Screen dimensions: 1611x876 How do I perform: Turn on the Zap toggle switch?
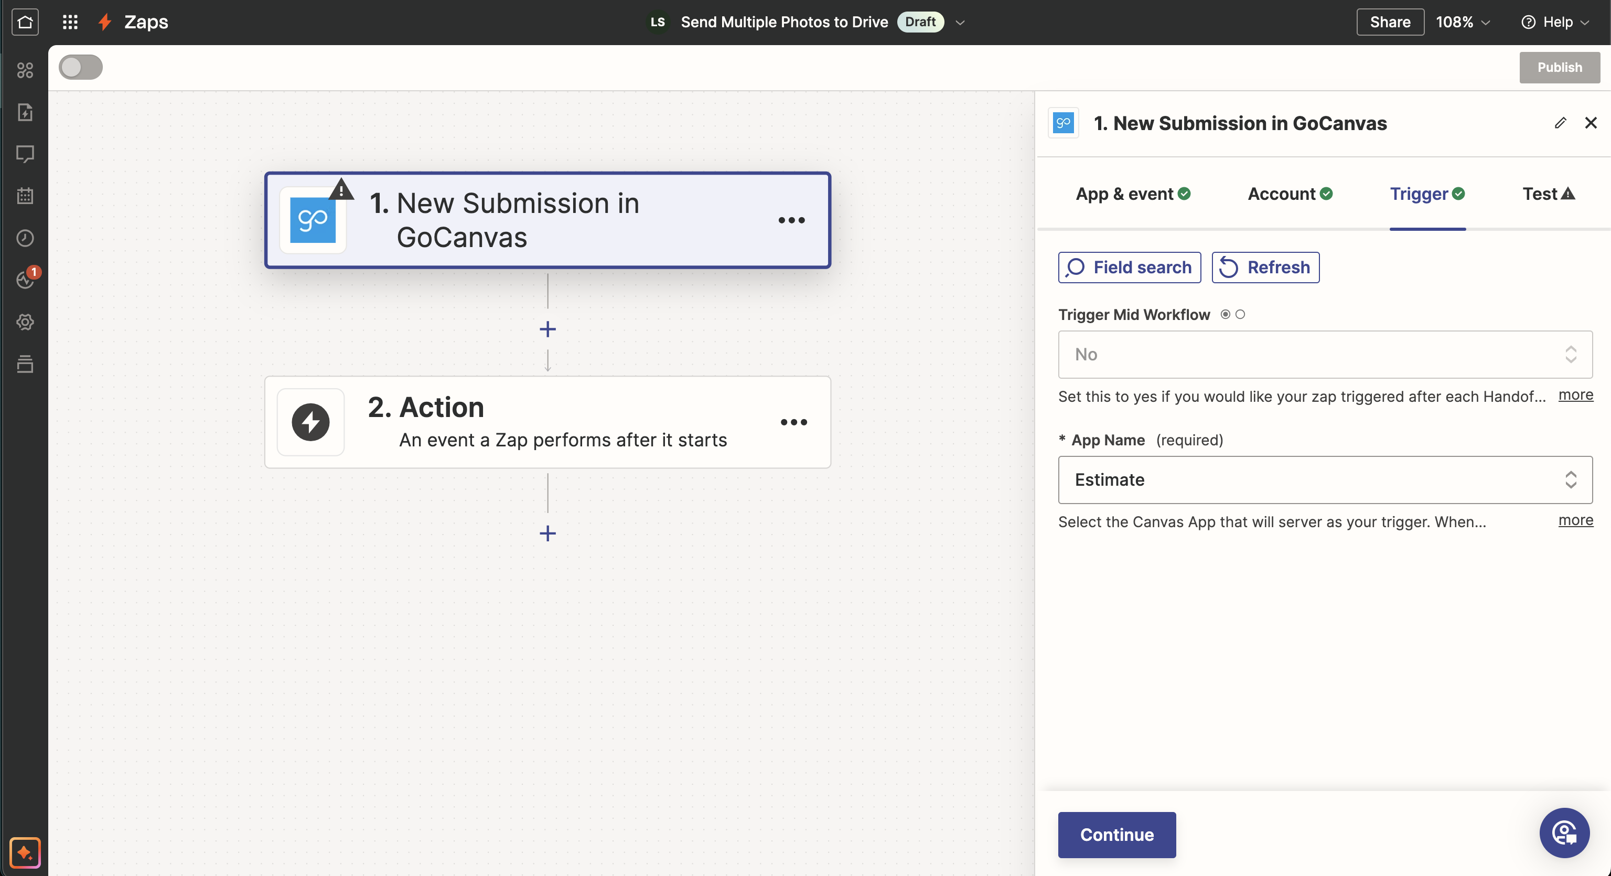coord(81,67)
